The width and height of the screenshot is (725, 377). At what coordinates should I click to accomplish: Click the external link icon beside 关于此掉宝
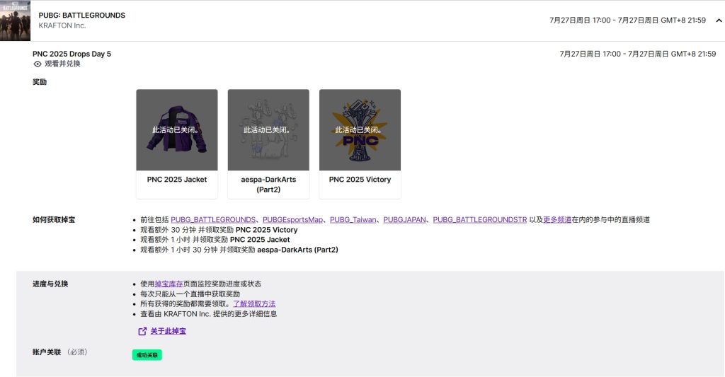[x=142, y=331]
